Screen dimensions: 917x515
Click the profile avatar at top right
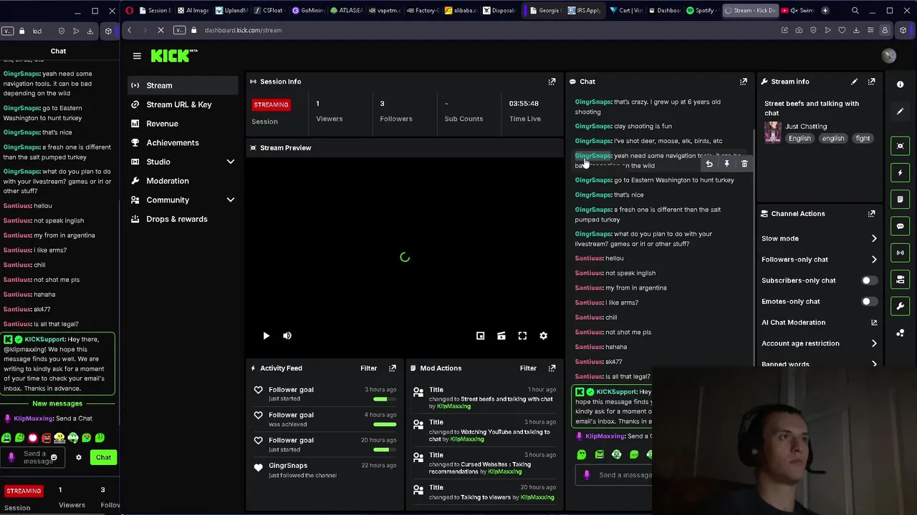889,56
